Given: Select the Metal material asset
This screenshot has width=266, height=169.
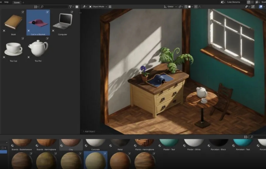Looking at the screenshot, I should (x=120, y=145).
